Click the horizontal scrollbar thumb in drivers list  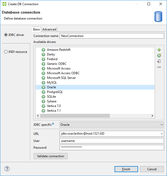pos(75,116)
